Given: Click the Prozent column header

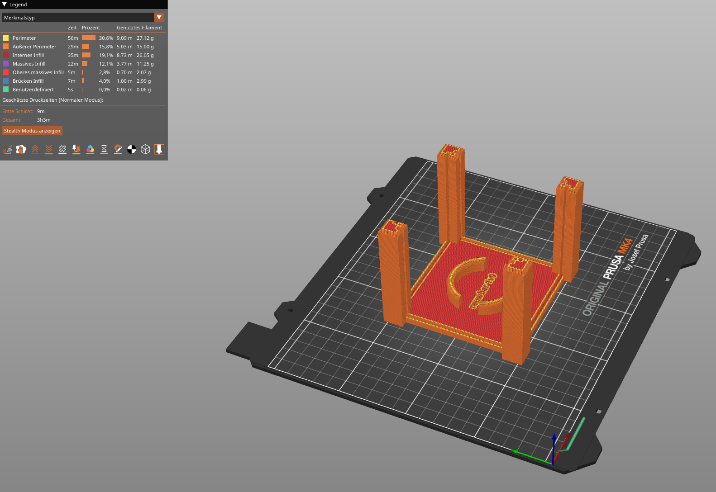Looking at the screenshot, I should [91, 28].
